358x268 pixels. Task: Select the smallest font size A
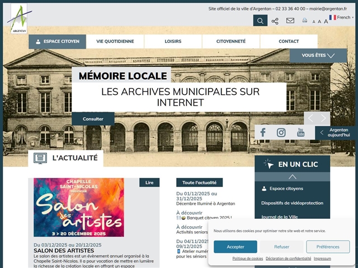pyautogui.click(x=314, y=22)
